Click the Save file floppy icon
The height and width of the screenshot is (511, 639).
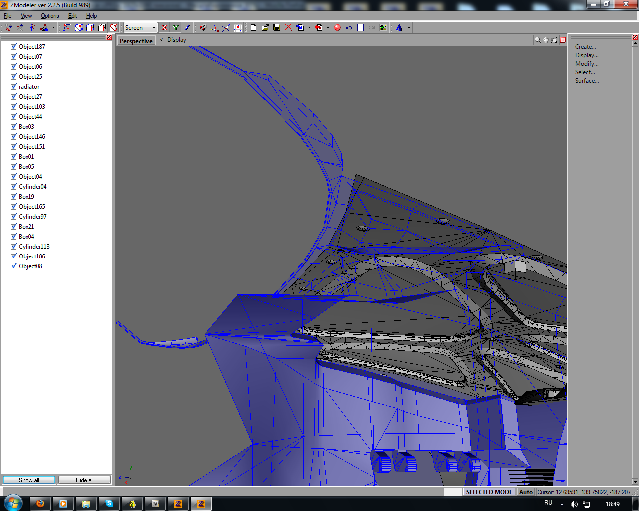[x=277, y=28]
